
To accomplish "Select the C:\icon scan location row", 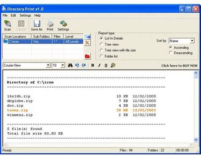I will pos(43,42).
